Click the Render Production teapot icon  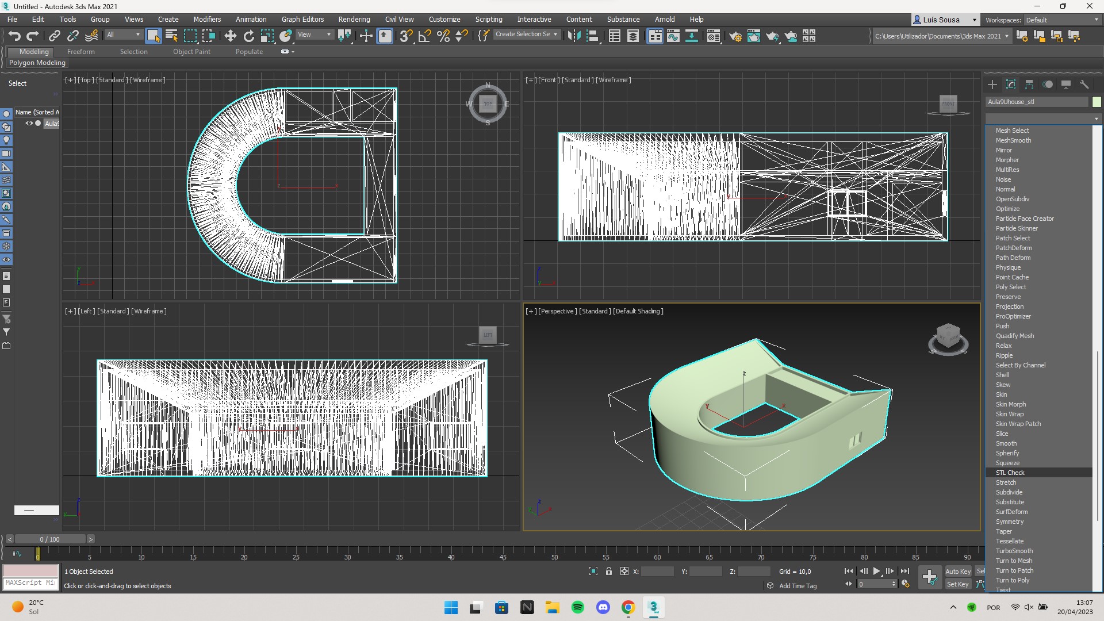coord(772,36)
